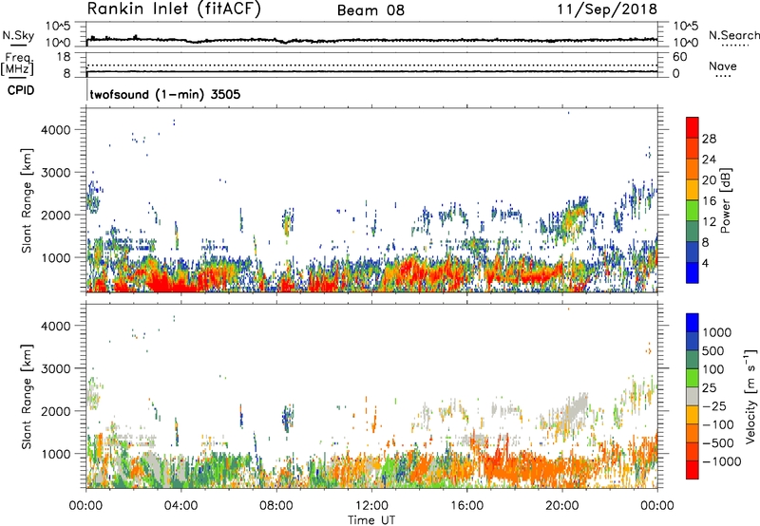This screenshot has width=760, height=526.
Task: Click the "Rankin Inlet (fitACF)" plot title
Action: tap(174, 9)
